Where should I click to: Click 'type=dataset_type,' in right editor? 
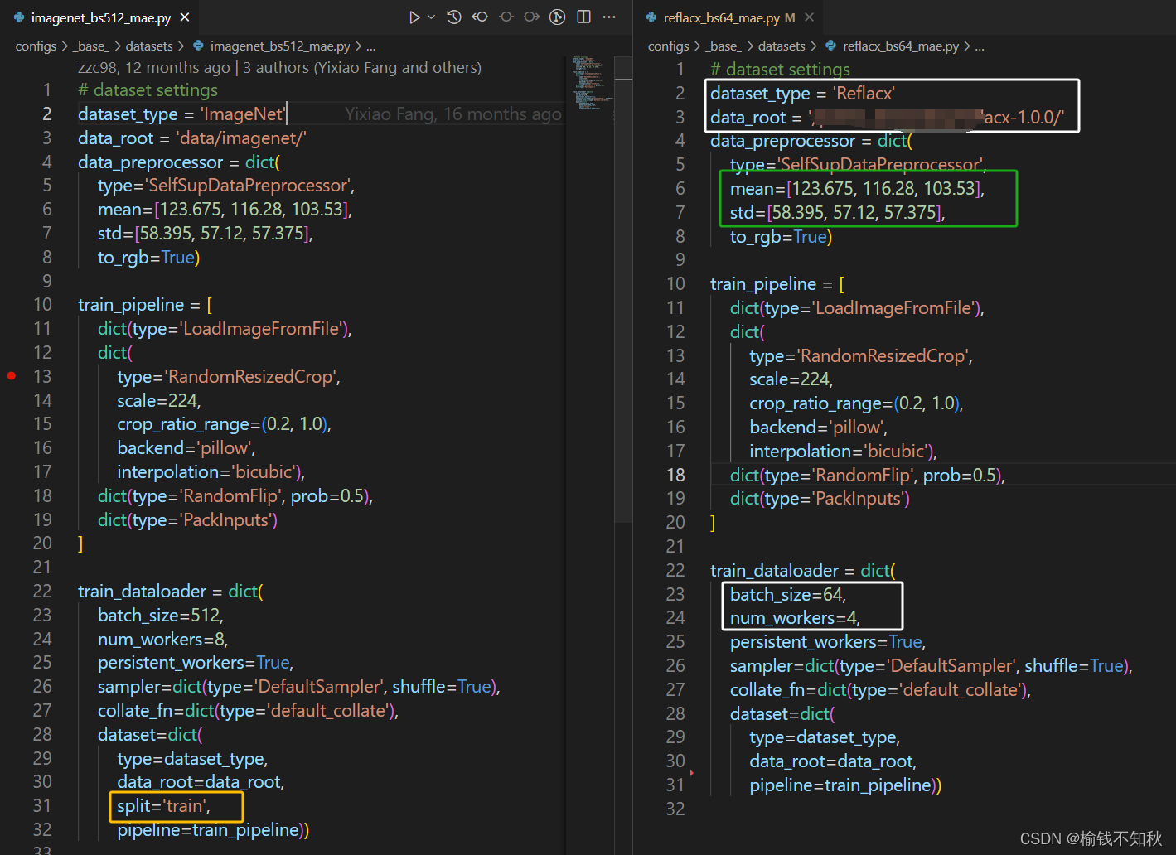[x=825, y=737]
